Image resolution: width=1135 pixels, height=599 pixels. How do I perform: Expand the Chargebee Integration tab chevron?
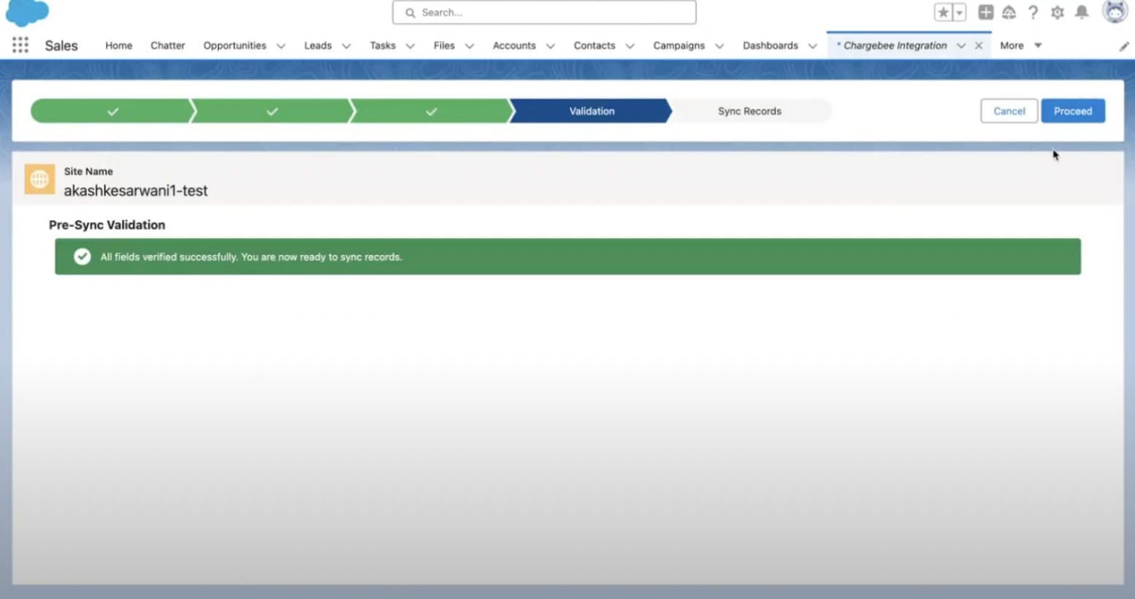(x=961, y=45)
